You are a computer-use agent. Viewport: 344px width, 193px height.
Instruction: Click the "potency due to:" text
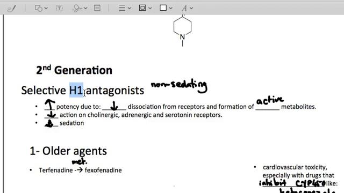tap(78, 107)
